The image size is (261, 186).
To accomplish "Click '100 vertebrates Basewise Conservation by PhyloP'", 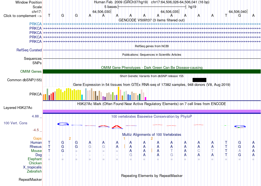I will pos(152,116).
